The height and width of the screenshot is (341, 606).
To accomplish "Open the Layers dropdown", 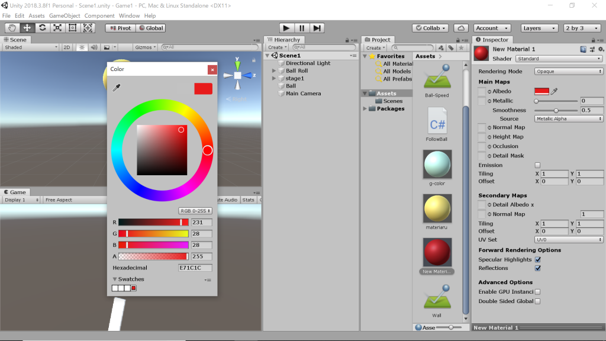I will 539,28.
